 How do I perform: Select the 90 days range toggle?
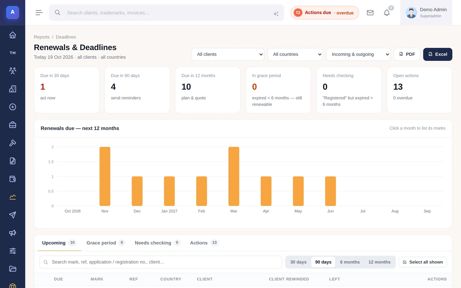[x=323, y=262]
